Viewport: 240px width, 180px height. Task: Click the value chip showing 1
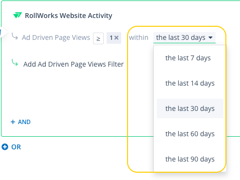[114, 38]
